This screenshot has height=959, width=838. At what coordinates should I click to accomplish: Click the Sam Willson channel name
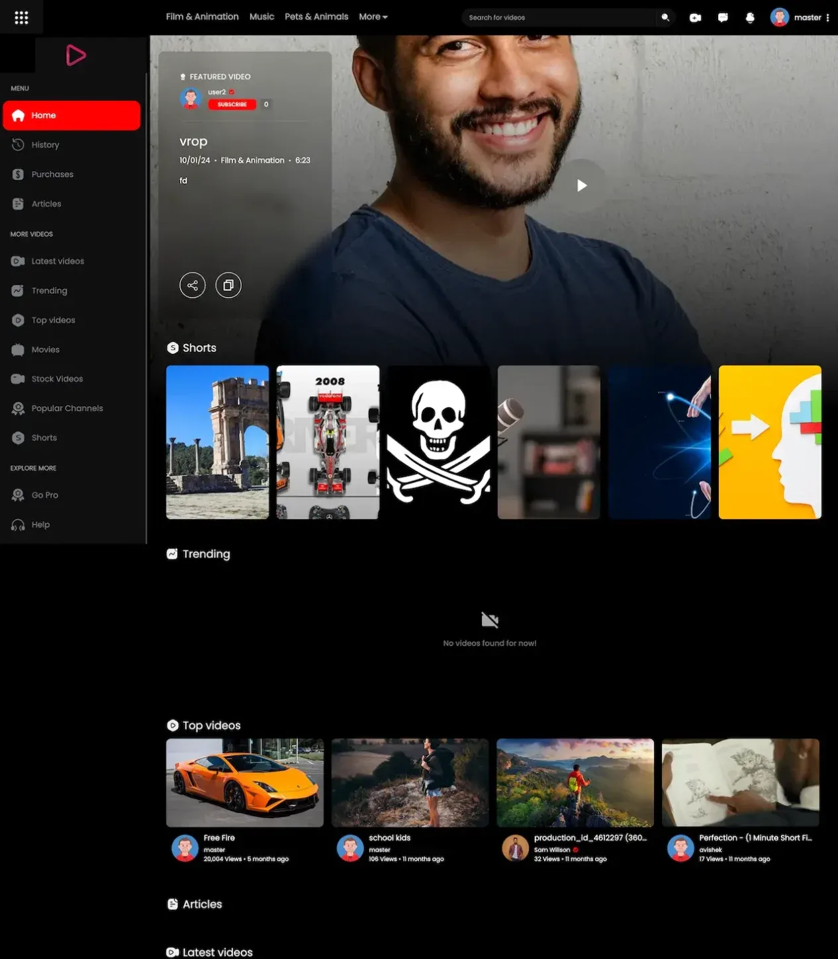point(551,850)
